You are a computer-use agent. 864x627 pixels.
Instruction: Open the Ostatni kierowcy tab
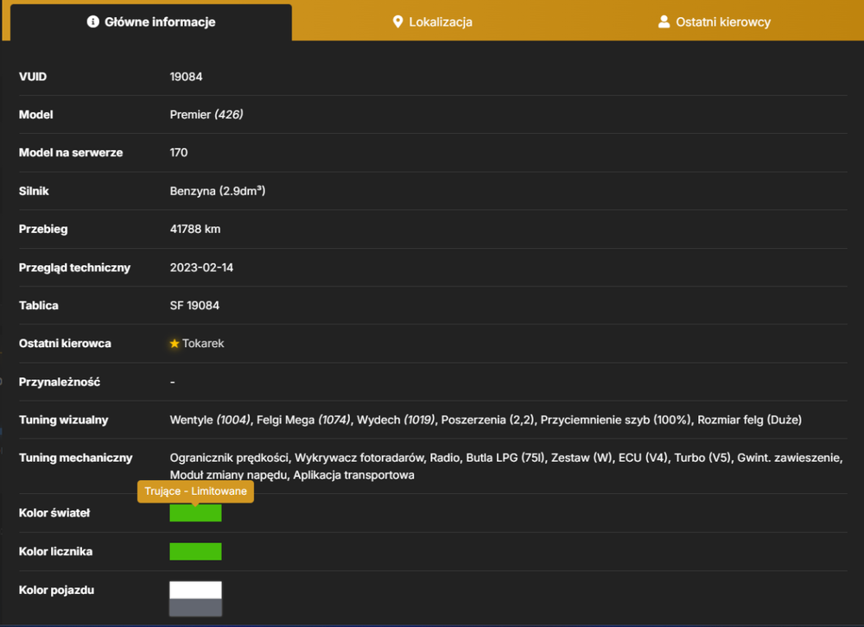click(715, 22)
